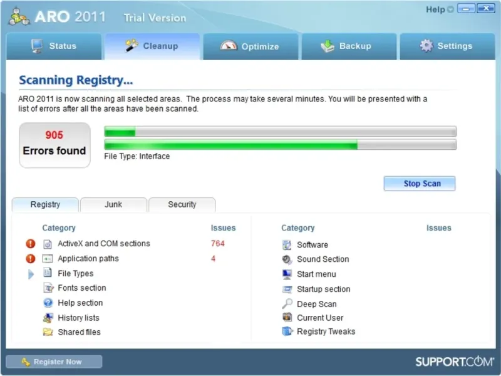Click the History lists label

tap(79, 318)
